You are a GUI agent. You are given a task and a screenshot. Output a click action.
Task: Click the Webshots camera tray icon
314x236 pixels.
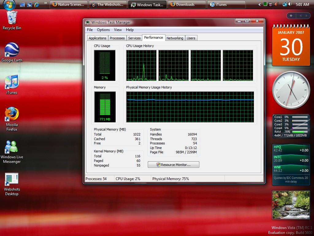(270, 4)
